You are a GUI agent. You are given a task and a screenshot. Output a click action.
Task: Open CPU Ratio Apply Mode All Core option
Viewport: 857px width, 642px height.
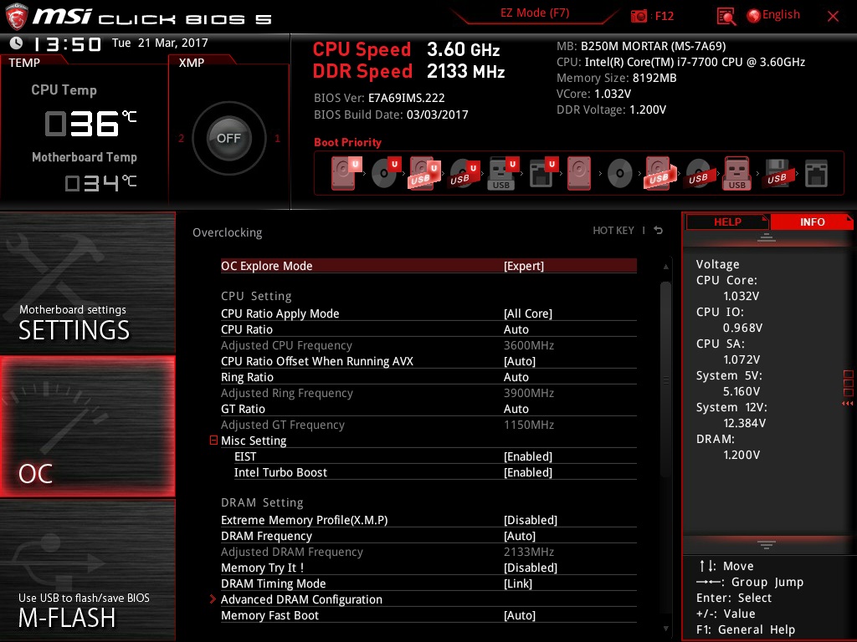pyautogui.click(x=428, y=313)
